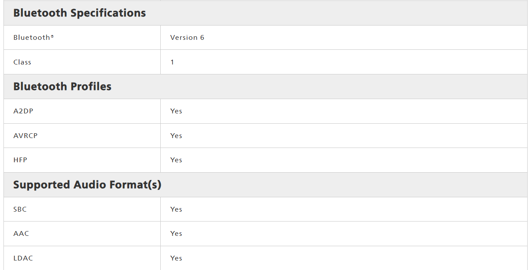Click the A2DP profile label

point(23,111)
